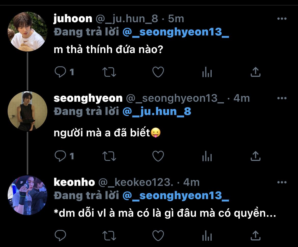Like juhoon's tweet "m thả thính đứa nào?"

[x=158, y=72]
